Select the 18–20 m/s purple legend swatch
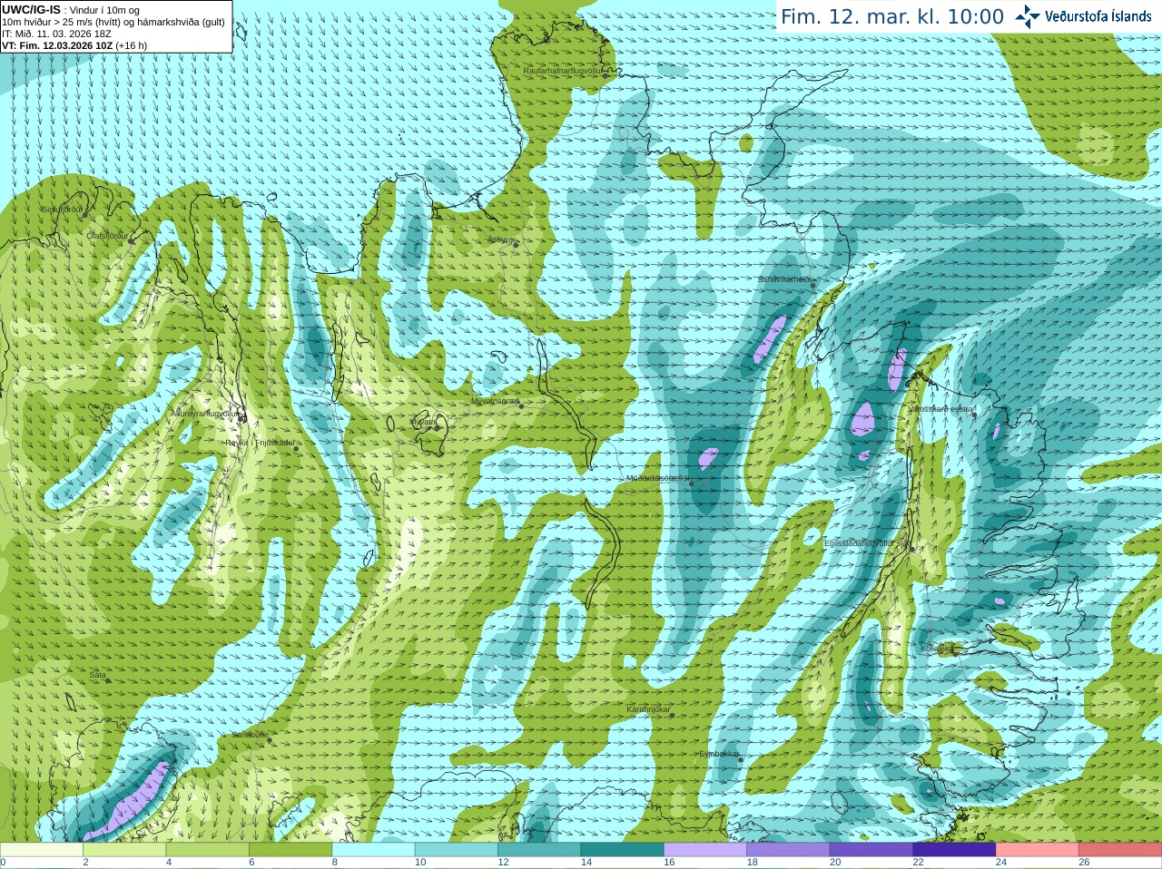The image size is (1162, 869). pyautogui.click(x=788, y=850)
